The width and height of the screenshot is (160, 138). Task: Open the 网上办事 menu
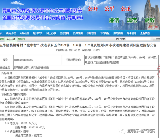51,33
